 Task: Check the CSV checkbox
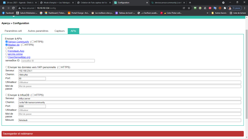click(x=7, y=48)
